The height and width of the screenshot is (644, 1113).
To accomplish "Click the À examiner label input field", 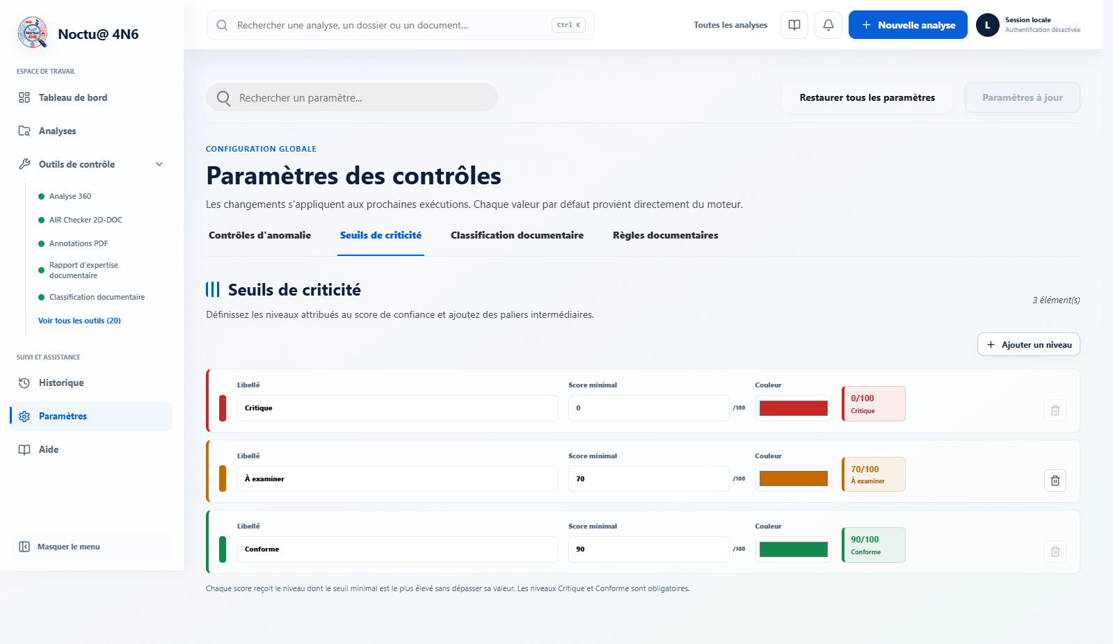I will [397, 478].
